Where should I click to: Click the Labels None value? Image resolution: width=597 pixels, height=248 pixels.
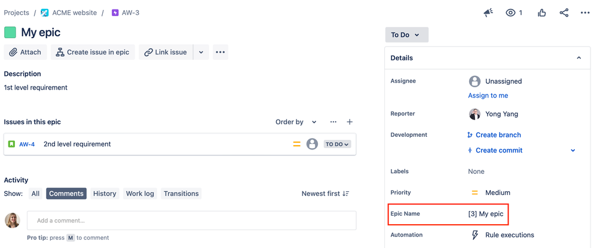(476, 172)
